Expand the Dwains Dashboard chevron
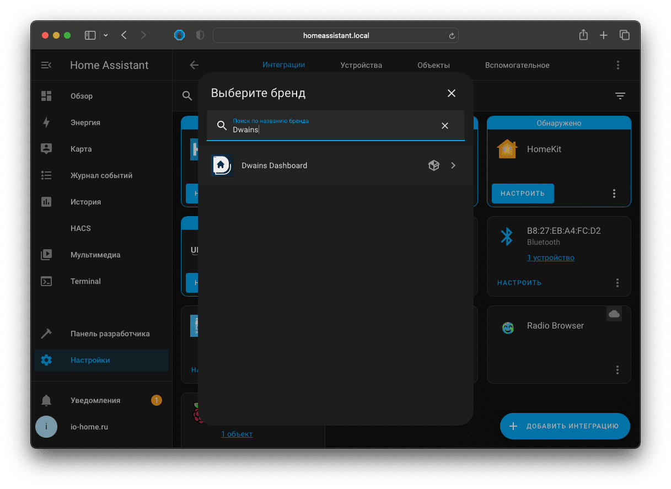Screen dimensions: 671x489 (x=453, y=165)
